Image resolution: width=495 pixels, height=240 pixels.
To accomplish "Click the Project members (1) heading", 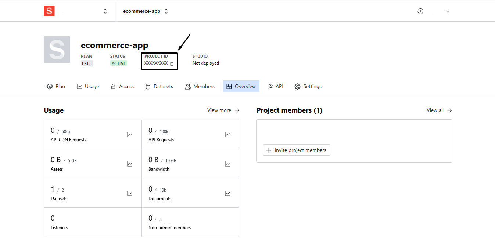I will 290,110.
